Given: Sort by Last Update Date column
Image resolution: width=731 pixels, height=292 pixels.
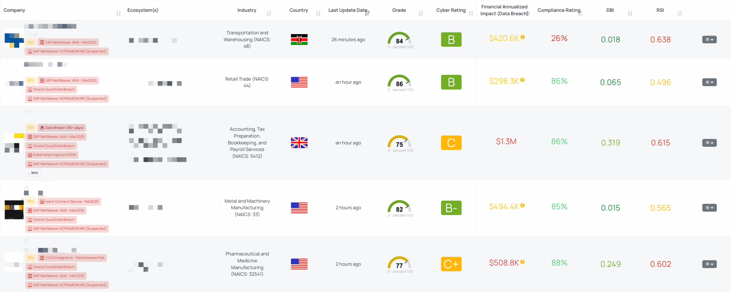Looking at the screenshot, I should (x=367, y=13).
